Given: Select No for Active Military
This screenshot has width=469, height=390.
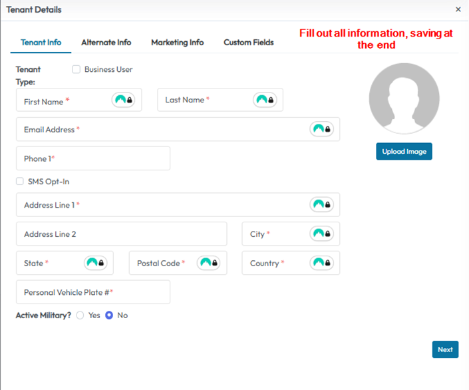Looking at the screenshot, I should (109, 315).
